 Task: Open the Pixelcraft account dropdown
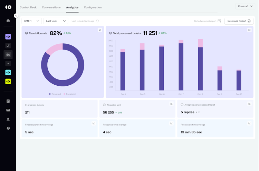246,6
